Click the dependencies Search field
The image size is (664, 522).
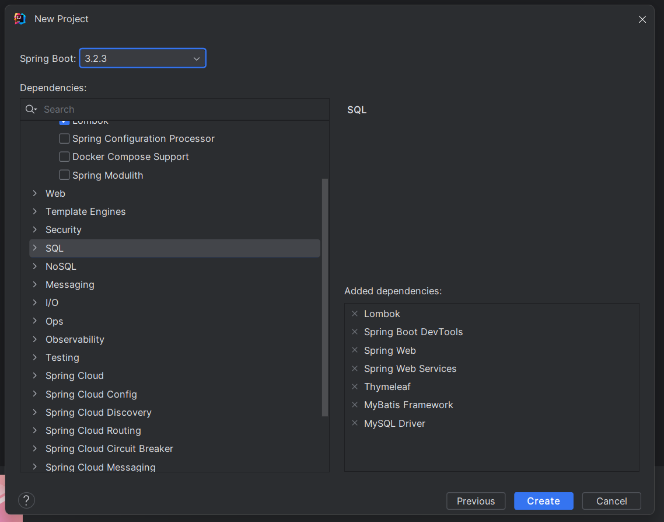(174, 109)
